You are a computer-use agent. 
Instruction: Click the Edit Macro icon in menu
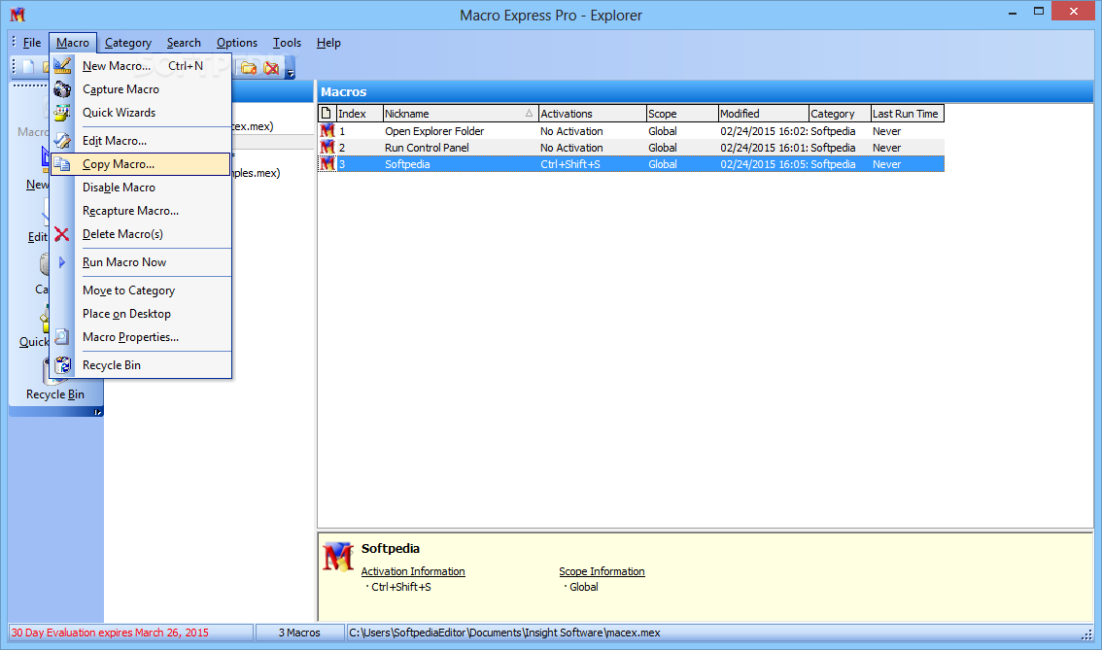click(62, 141)
